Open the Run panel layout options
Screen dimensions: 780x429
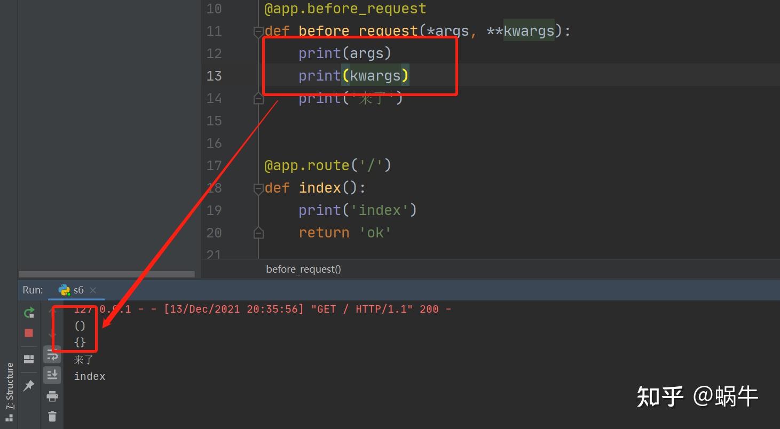pyautogui.click(x=29, y=359)
